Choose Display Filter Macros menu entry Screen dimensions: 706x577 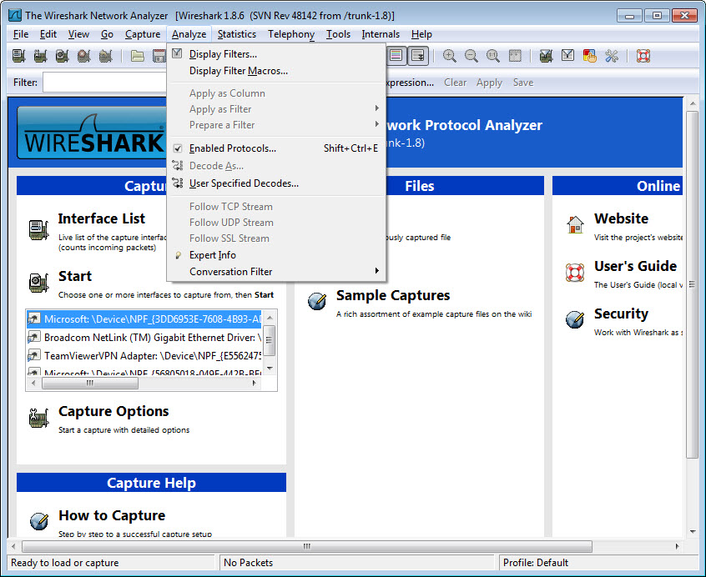276,71
